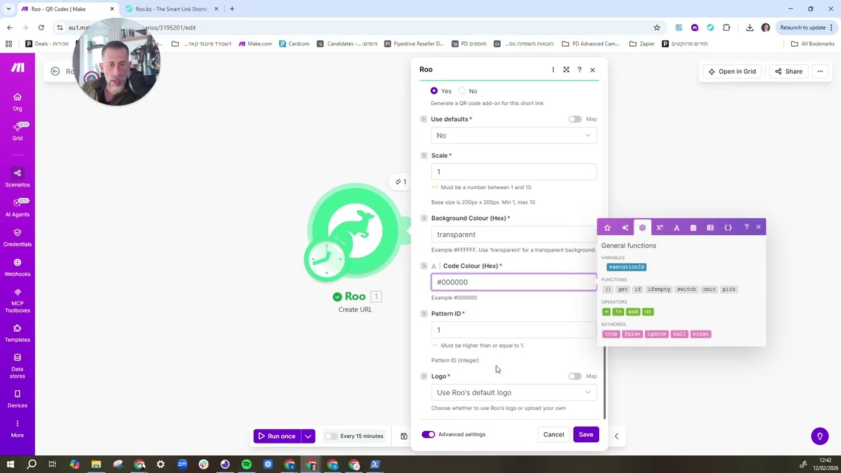
Task: Open the AI sparkle tab in function picker
Action: (625, 227)
